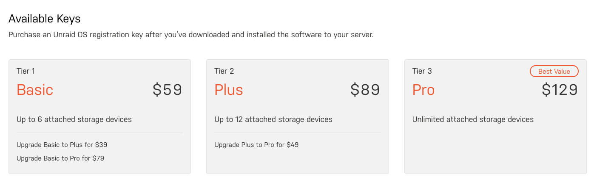
Task: Click the $129 Pro price
Action: point(560,90)
